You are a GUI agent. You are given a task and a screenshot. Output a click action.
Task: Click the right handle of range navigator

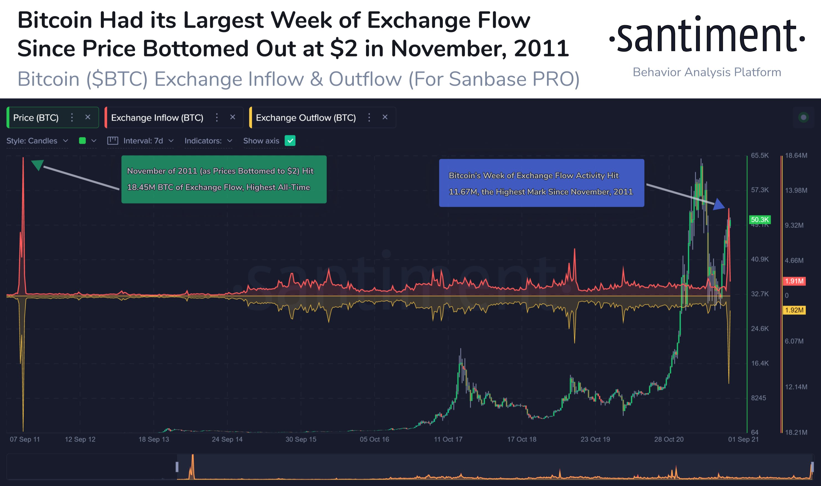pos(812,467)
